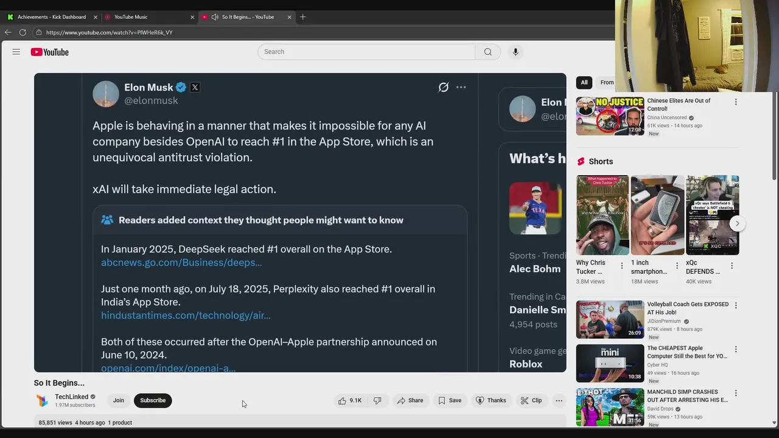Open Chinese Elites Are Out of Control thumbnail
The width and height of the screenshot is (779, 438).
610,116
